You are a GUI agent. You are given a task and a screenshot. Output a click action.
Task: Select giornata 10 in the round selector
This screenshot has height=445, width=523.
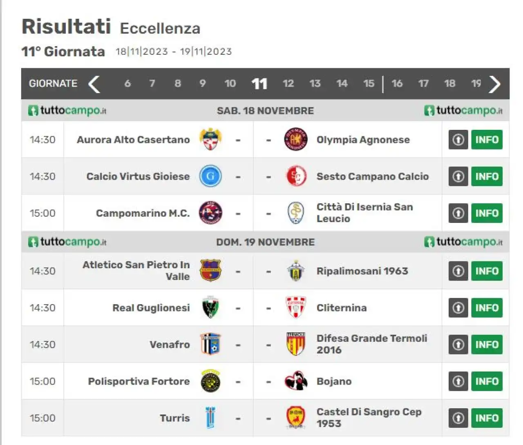tap(230, 84)
